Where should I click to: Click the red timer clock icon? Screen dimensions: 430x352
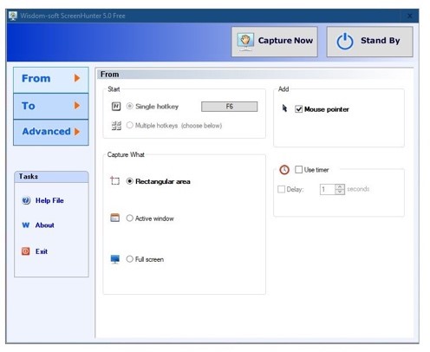point(284,170)
